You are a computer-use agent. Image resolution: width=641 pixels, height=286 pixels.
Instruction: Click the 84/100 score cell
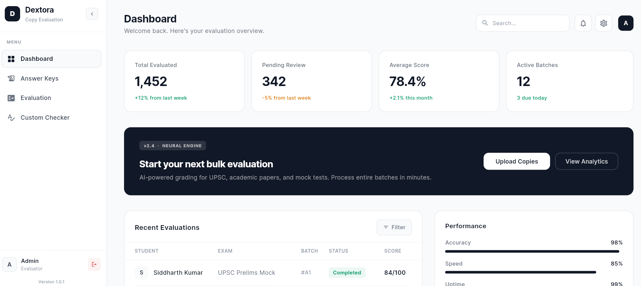click(395, 273)
